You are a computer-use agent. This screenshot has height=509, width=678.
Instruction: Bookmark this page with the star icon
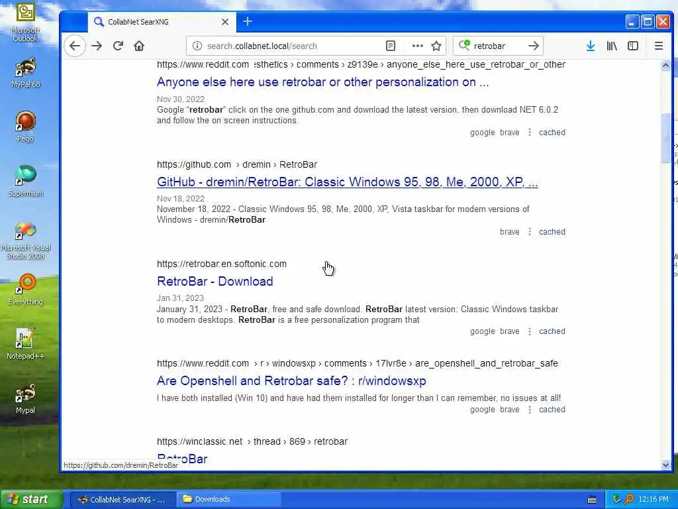[x=436, y=46]
